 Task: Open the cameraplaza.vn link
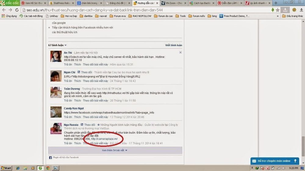point(104,139)
